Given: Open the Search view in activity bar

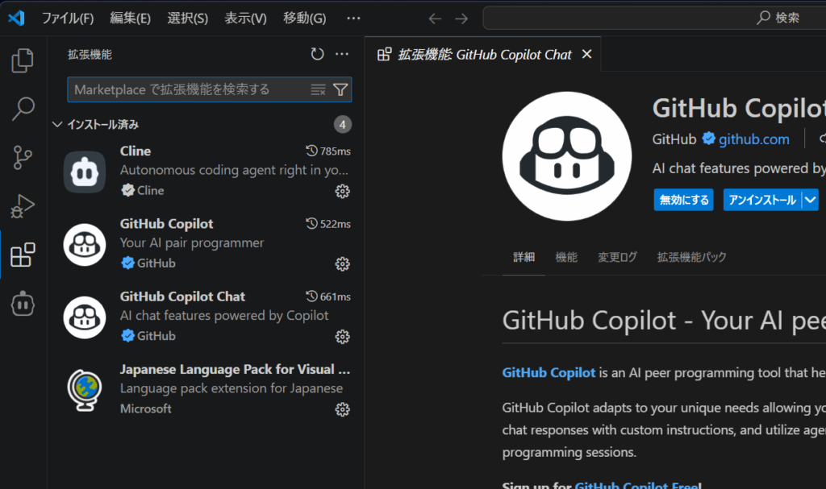Looking at the screenshot, I should pos(23,109).
